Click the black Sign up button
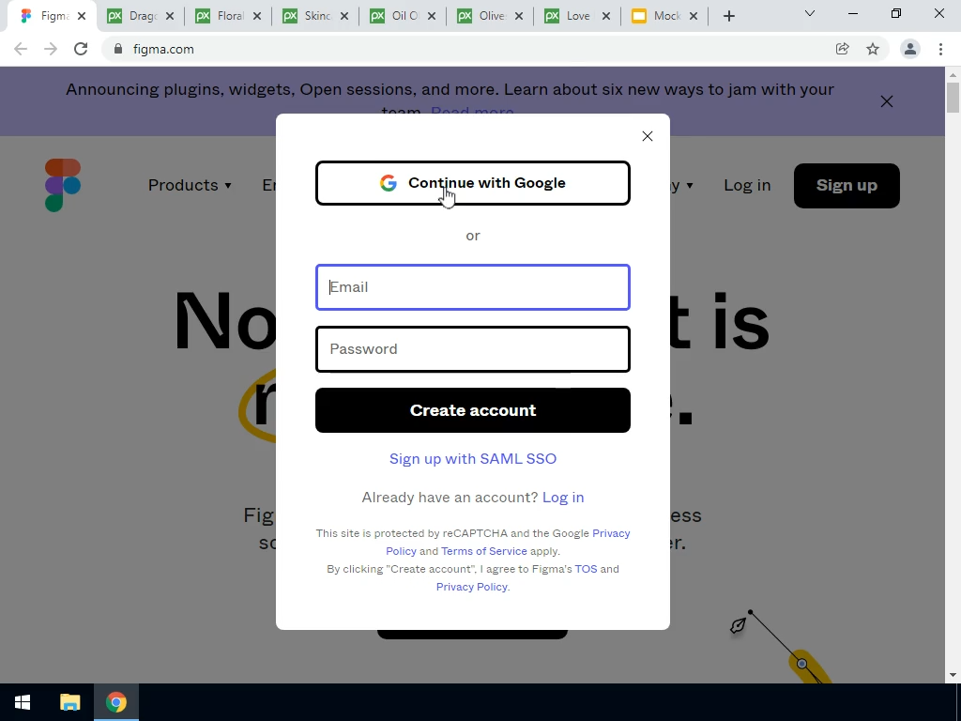 click(x=847, y=185)
